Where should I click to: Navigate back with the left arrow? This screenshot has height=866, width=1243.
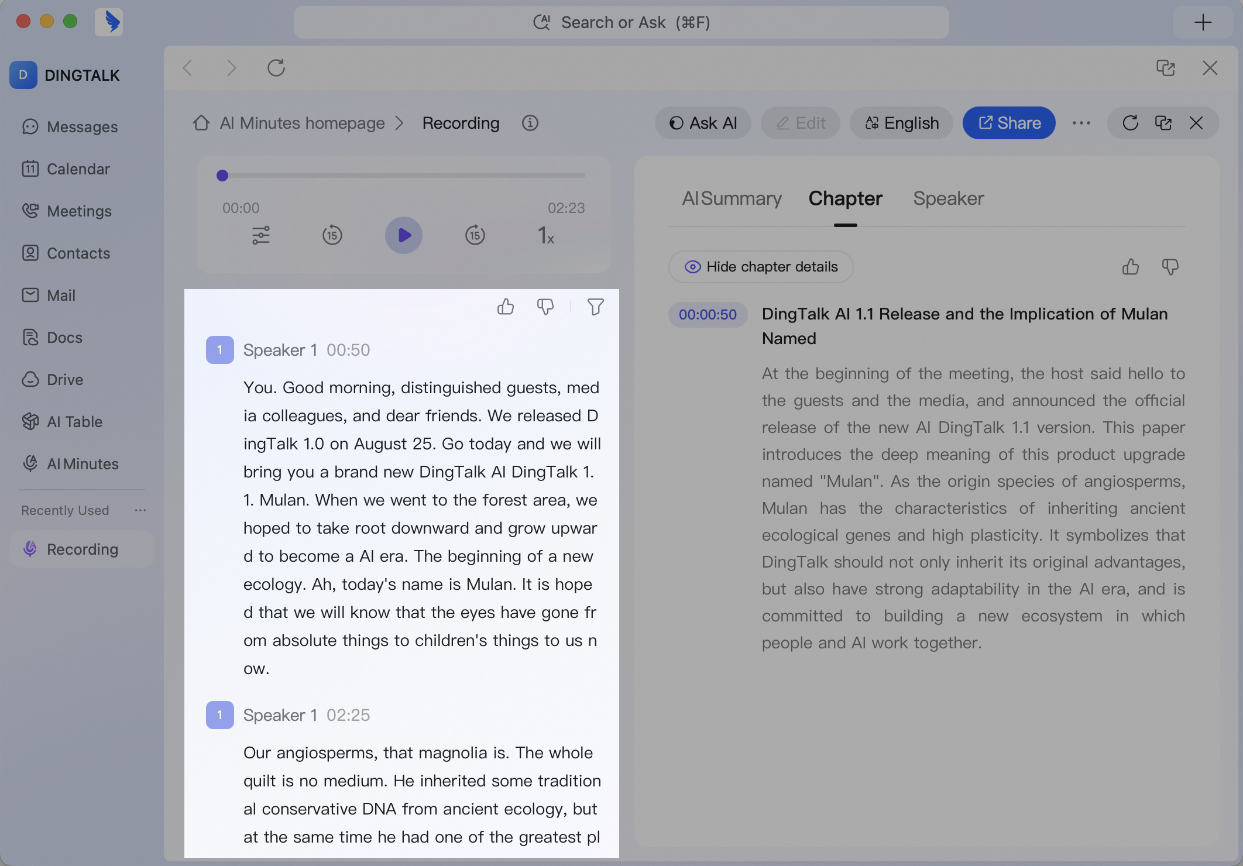188,68
